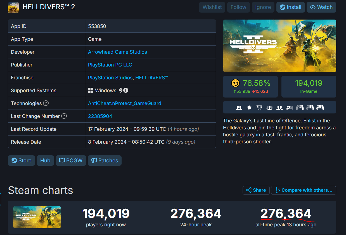The height and width of the screenshot is (235, 346).
Task: Click the 15,623 negative reviews count
Action: tap(260, 91)
